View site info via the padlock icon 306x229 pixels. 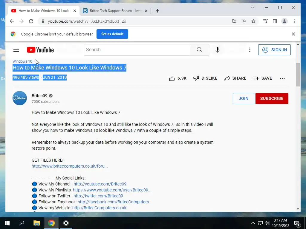[x=43, y=21]
